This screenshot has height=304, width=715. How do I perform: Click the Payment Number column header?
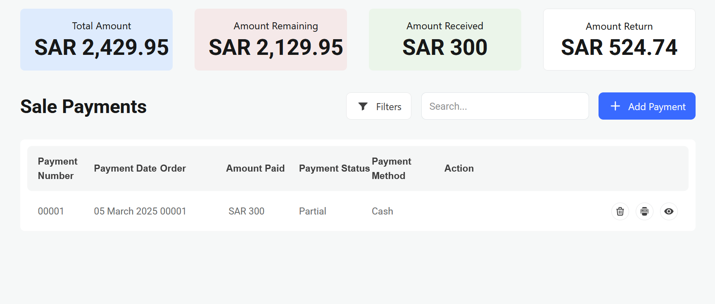(57, 168)
